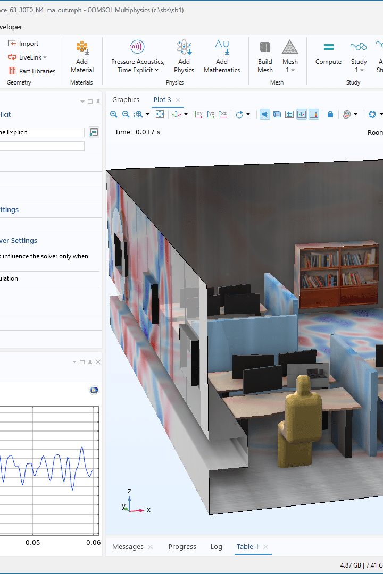This screenshot has width=383, height=574.
Task: Close the Plot 3 tab
Action: pos(178,100)
